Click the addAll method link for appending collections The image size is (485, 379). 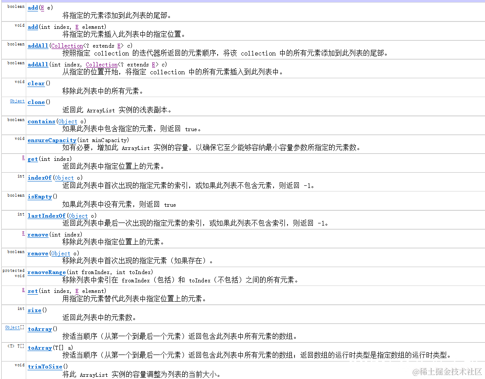(x=38, y=45)
